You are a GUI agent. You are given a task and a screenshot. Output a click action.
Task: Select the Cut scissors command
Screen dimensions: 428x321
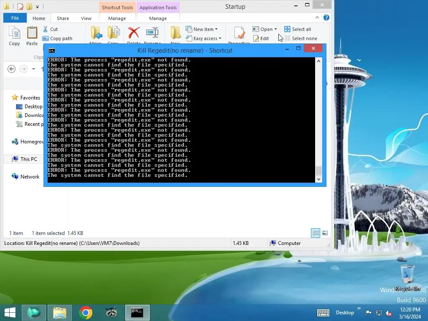pyautogui.click(x=50, y=29)
